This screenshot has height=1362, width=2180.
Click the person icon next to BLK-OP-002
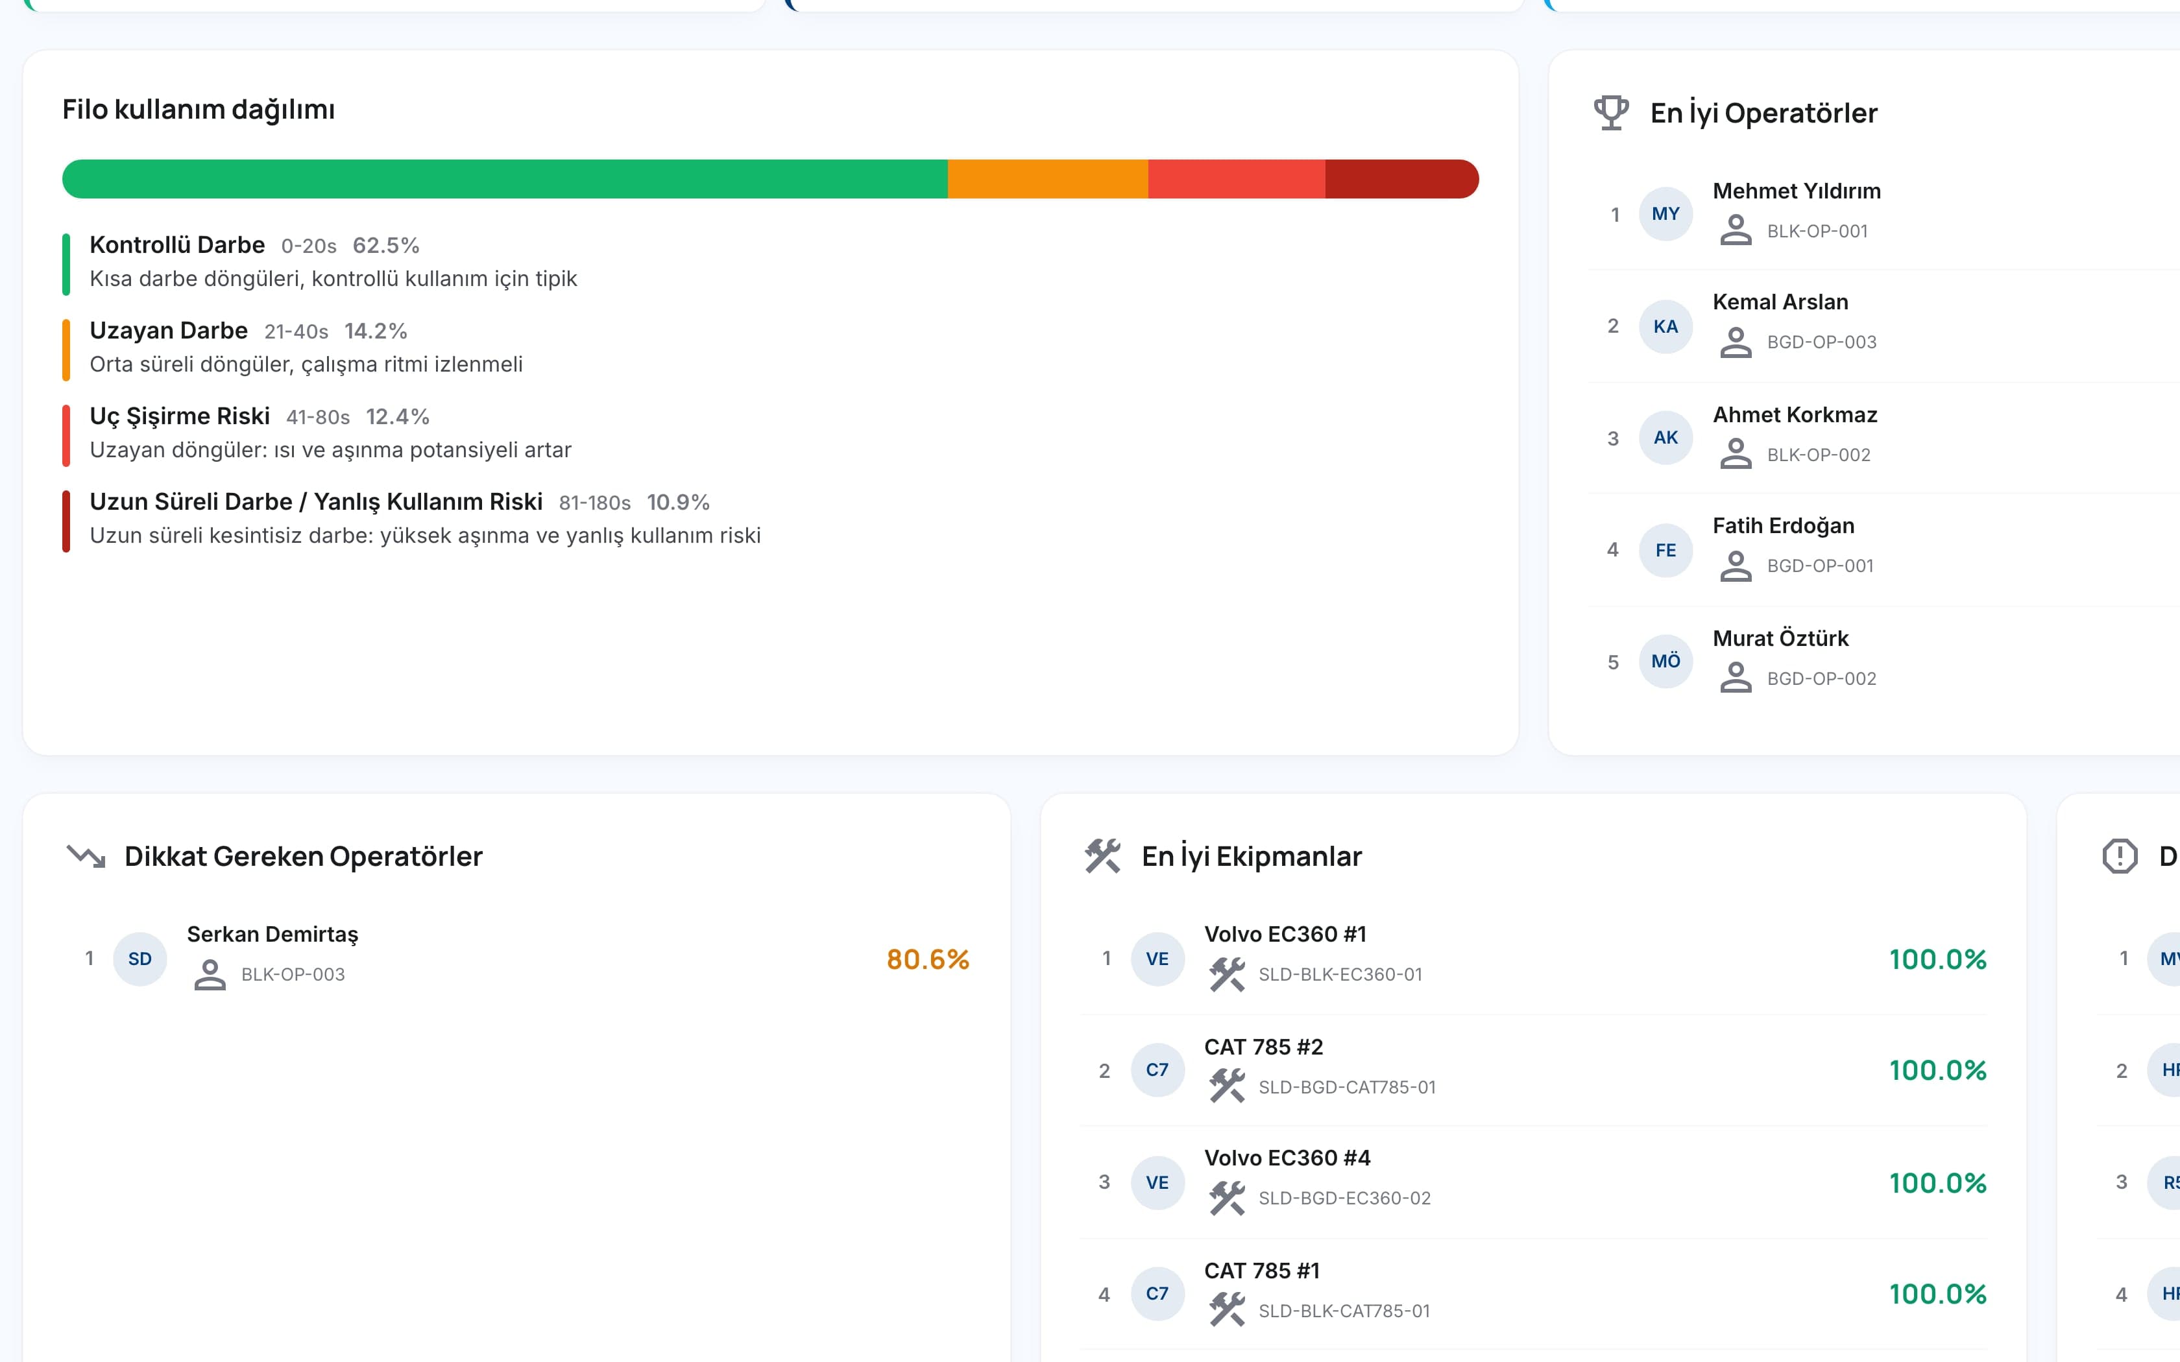pyautogui.click(x=1736, y=454)
